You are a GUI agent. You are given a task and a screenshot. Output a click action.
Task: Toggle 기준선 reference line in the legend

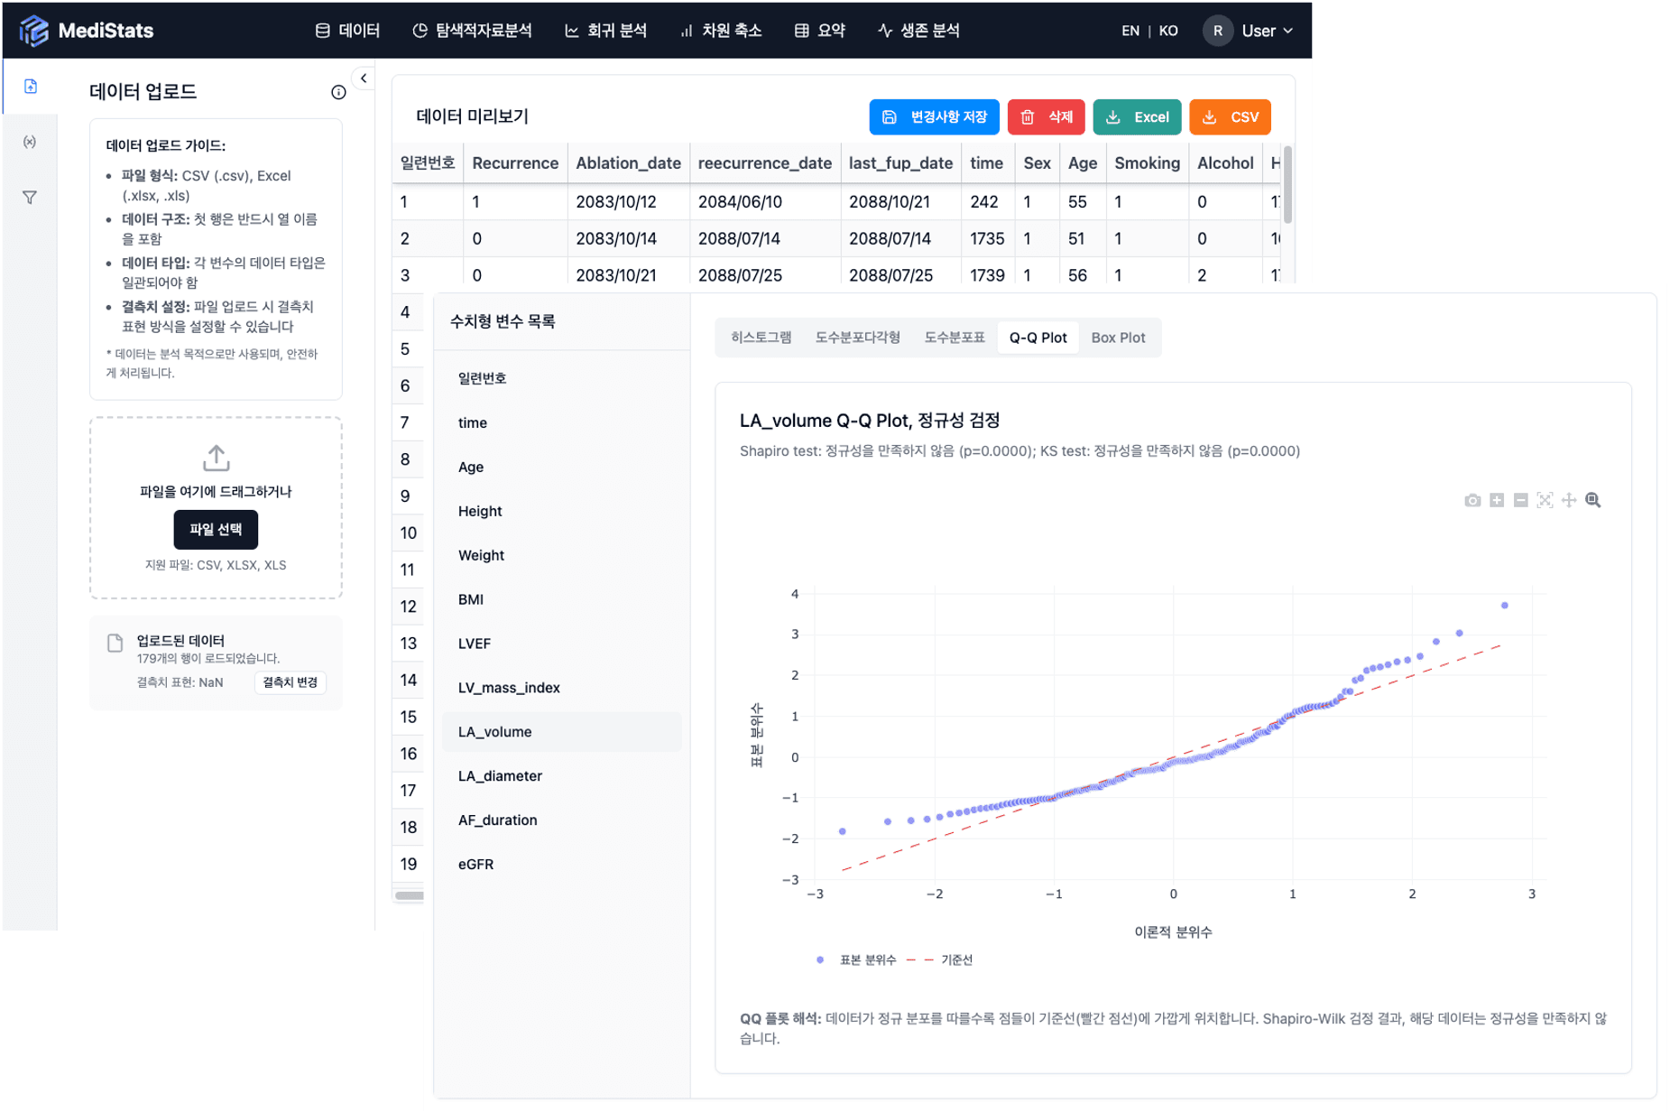click(946, 959)
